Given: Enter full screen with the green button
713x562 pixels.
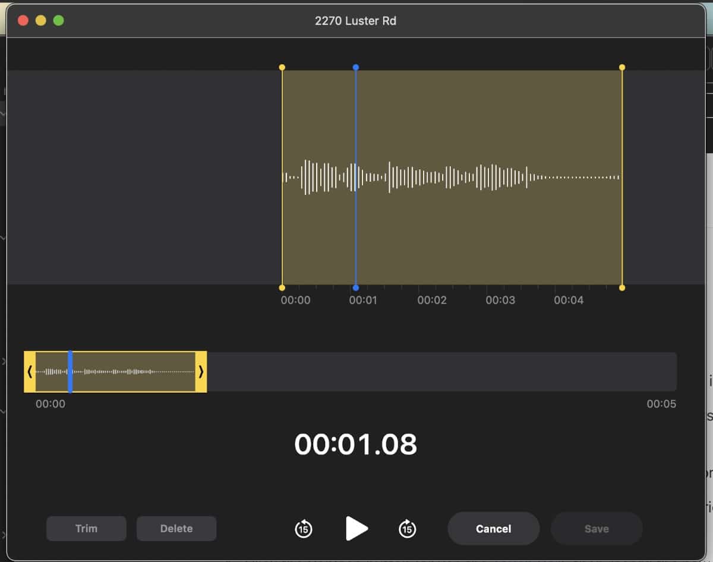Looking at the screenshot, I should point(58,21).
